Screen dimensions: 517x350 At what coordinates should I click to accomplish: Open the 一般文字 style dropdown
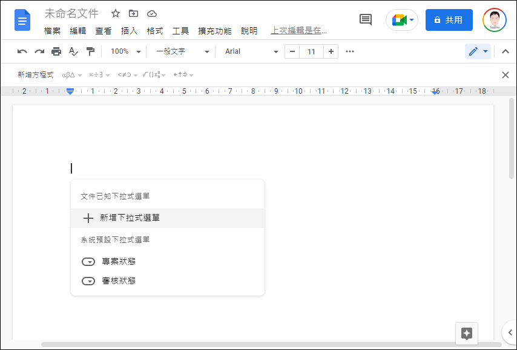pos(182,51)
